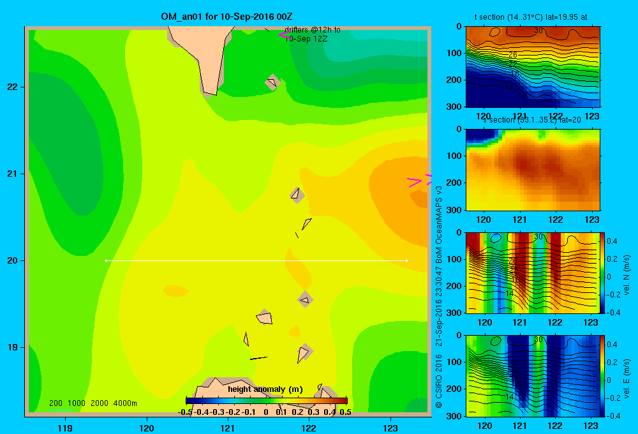Open the temperature section plot
The height and width of the screenshot is (434, 638).
click(x=533, y=67)
